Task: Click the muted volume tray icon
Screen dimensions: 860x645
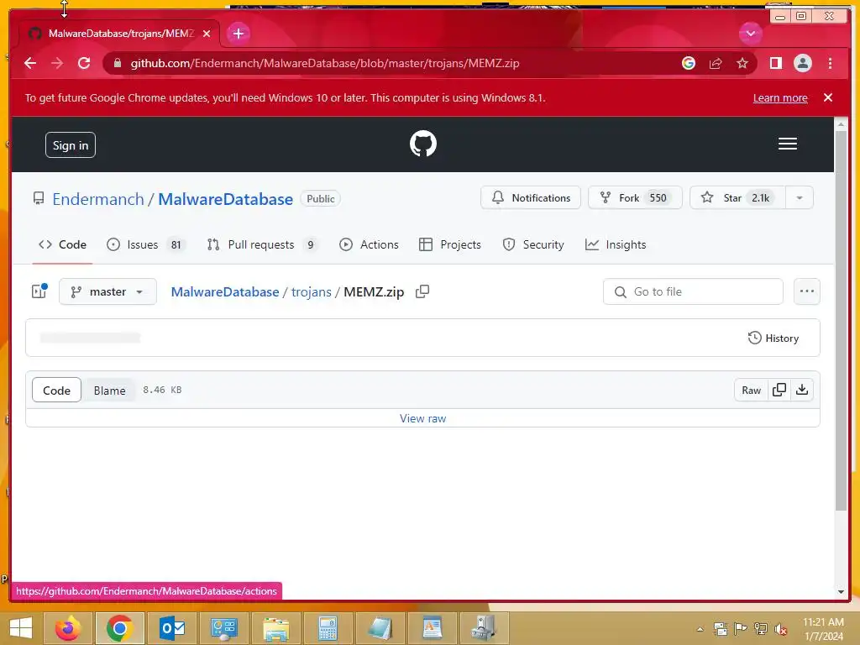Action: point(780,629)
